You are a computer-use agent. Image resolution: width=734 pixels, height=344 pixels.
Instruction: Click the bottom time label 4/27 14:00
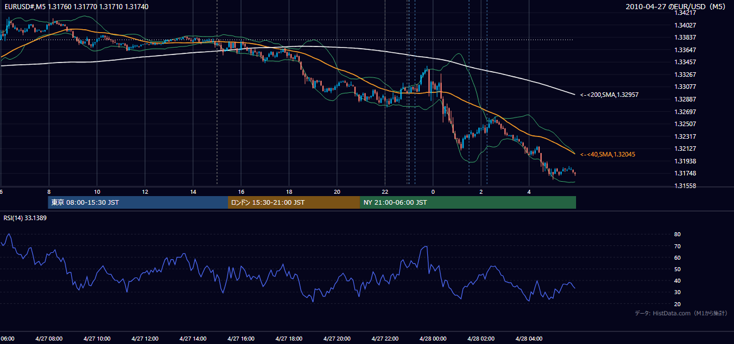192,338
